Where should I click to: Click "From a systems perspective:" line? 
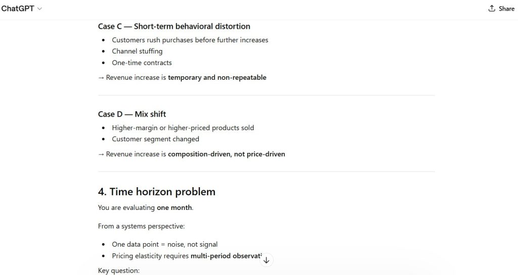point(141,226)
